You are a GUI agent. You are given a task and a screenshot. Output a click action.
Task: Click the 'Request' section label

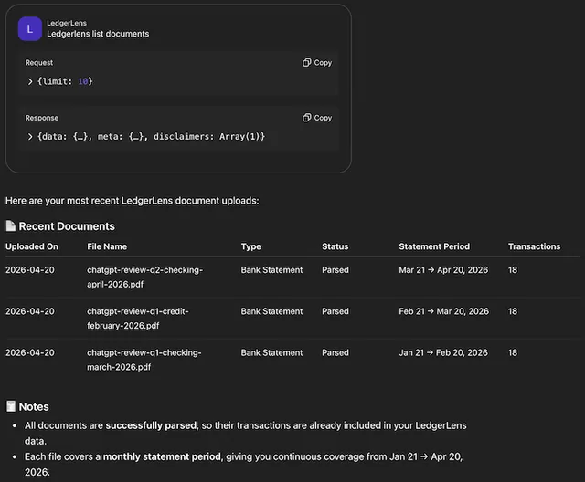pyautogui.click(x=38, y=63)
